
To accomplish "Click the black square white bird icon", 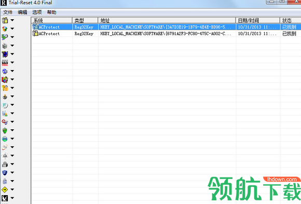I will tap(5, 198).
